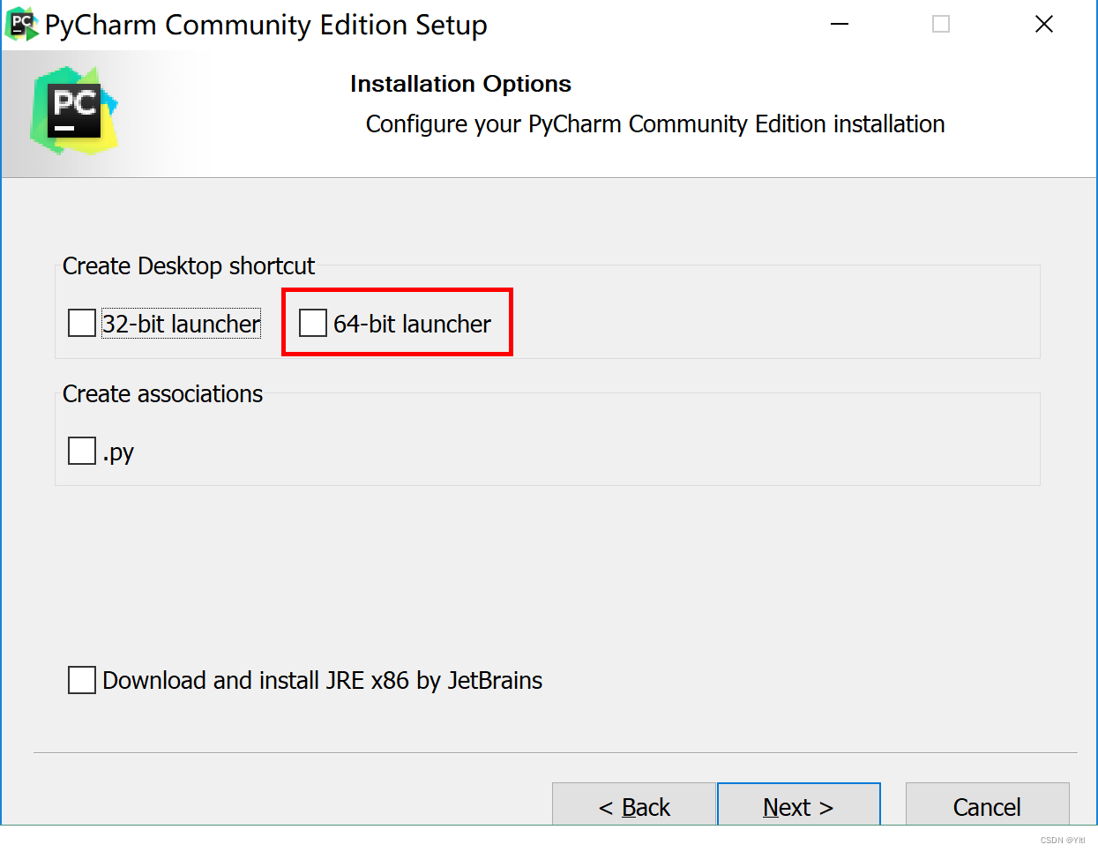Click the Installation Options header title
Viewport: 1098px width, 852px height.
(460, 84)
